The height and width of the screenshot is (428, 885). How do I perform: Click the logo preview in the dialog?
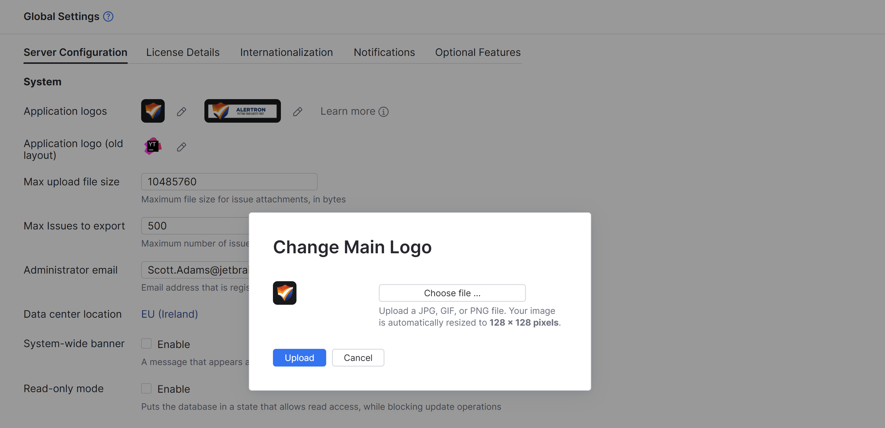(x=284, y=293)
